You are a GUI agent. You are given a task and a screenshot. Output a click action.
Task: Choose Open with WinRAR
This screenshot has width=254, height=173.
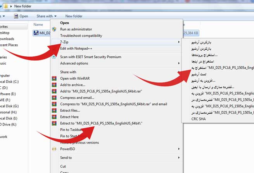click(x=75, y=79)
